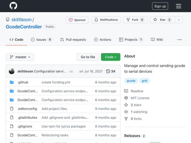
Task: Select the gcode topic tag
Action: [131, 81]
